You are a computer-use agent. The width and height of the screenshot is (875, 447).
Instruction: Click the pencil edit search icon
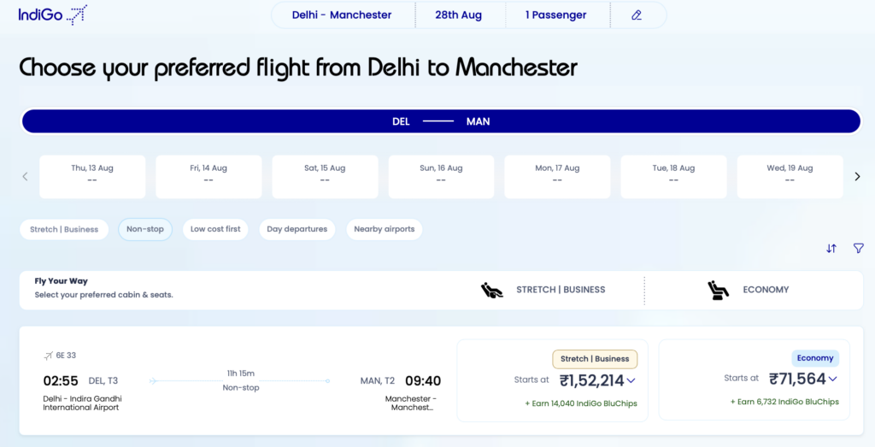point(637,15)
